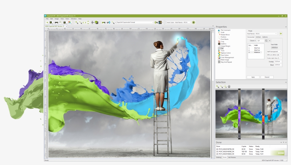Viewport: 291px width, 165px height.
Task: Click the Overlap value input field
Action: tap(278, 61)
